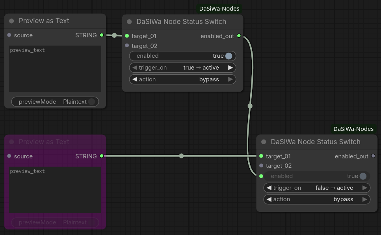Select lower DaSiWa Node Status Switch title

tap(316, 142)
